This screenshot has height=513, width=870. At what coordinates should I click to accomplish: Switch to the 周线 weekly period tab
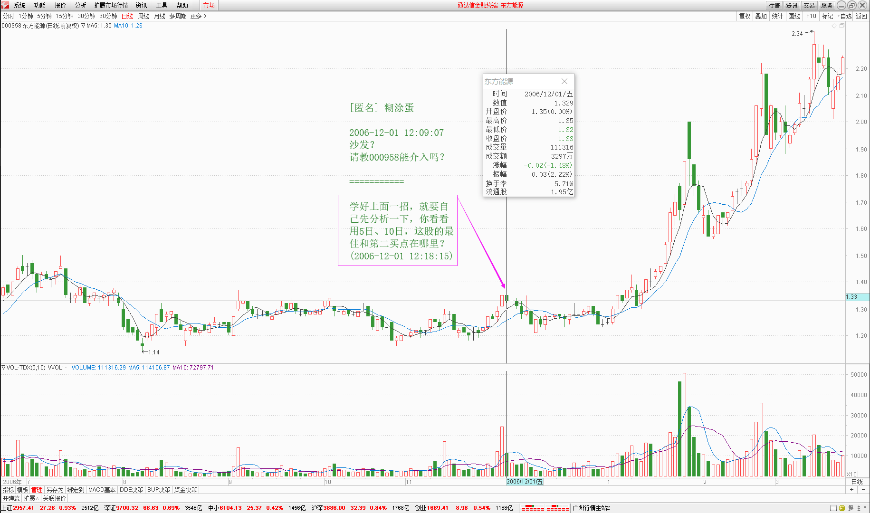click(x=143, y=16)
